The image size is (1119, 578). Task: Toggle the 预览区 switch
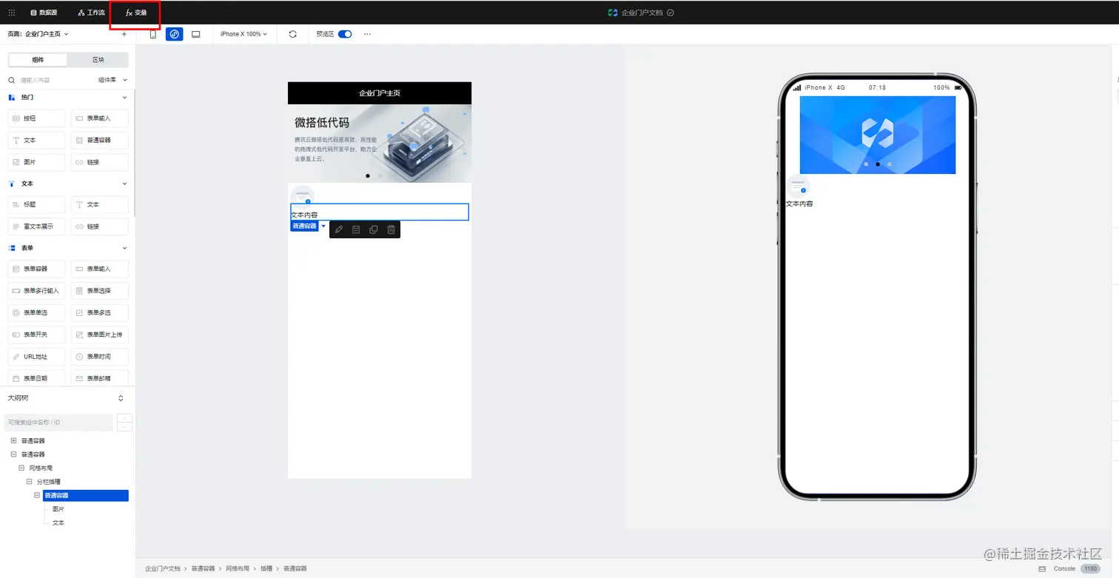tap(345, 34)
